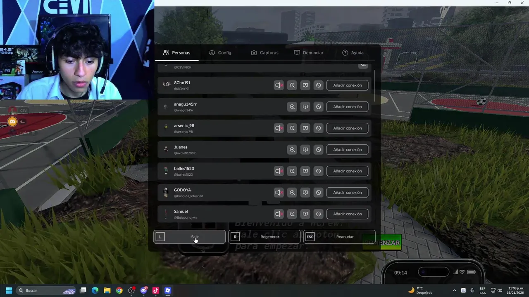Open TikTok from the taskbar
Viewport: 529px width, 297px height.
point(155,290)
